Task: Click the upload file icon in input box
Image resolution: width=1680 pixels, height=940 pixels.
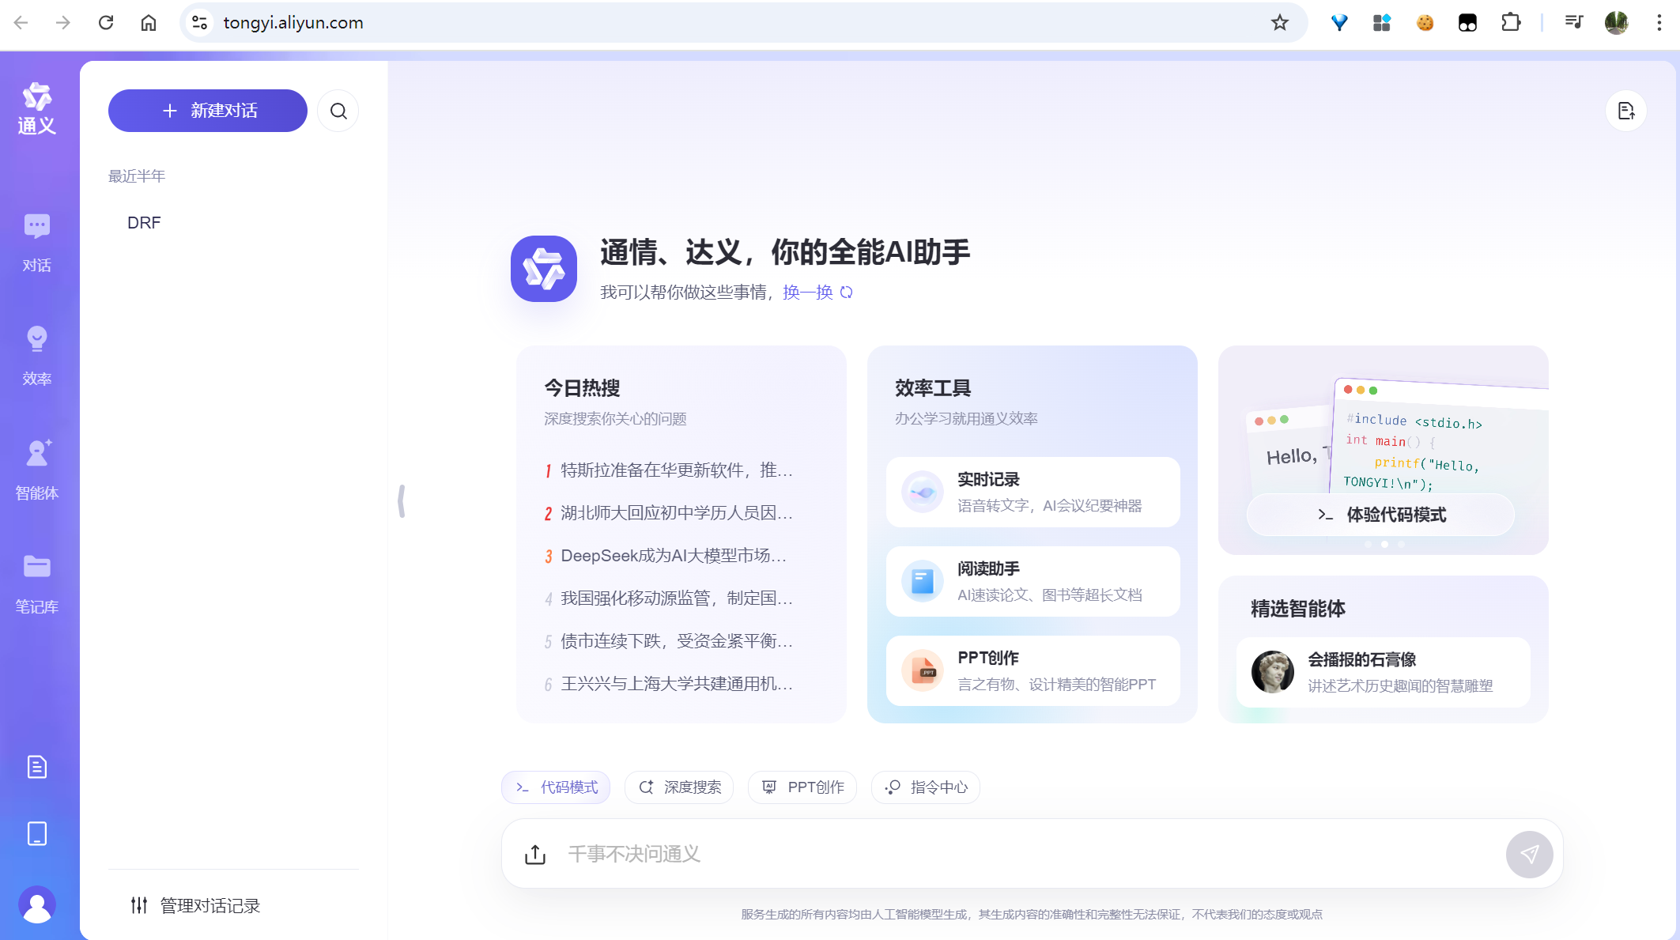Action: 535,854
